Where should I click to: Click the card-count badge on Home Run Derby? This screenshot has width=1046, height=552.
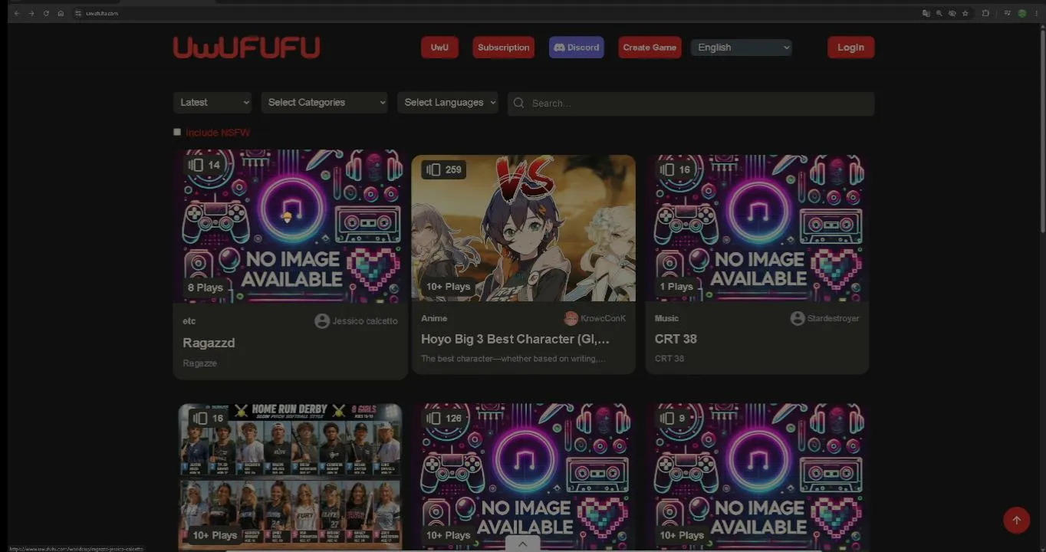[x=208, y=418]
